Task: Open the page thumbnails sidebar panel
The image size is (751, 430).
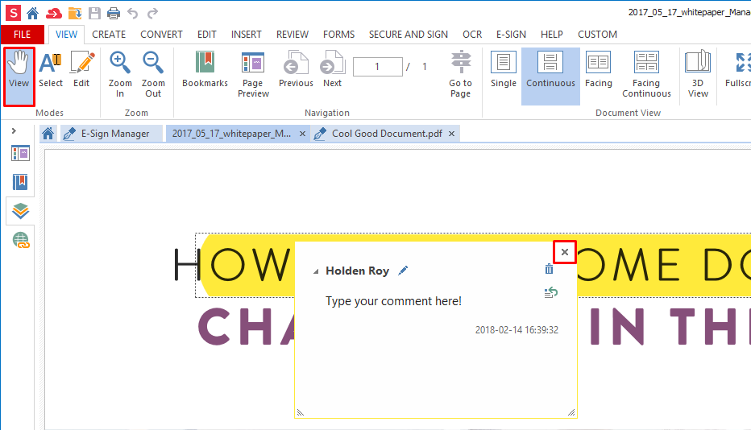Action: coord(20,154)
